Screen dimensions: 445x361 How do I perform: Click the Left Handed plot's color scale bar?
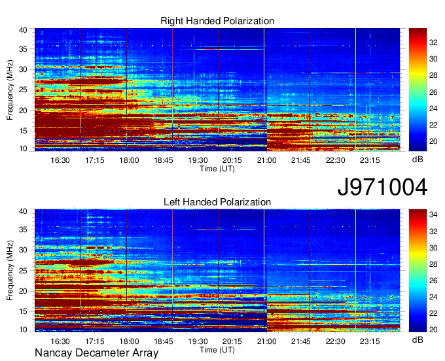click(418, 271)
